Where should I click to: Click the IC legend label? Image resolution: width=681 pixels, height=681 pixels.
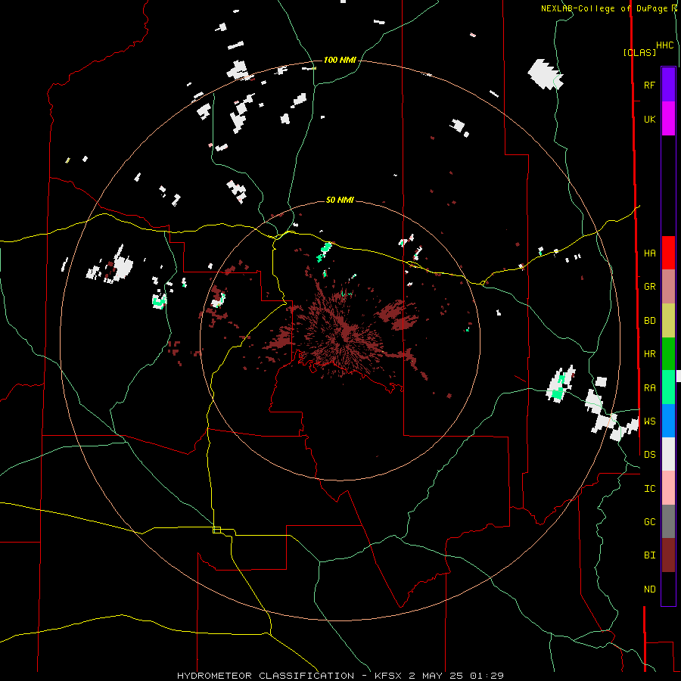pyautogui.click(x=649, y=489)
